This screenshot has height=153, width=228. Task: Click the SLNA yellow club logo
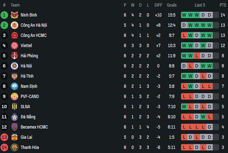point(14,107)
